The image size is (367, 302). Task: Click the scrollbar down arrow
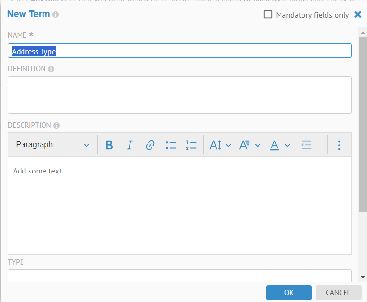[x=363, y=277]
